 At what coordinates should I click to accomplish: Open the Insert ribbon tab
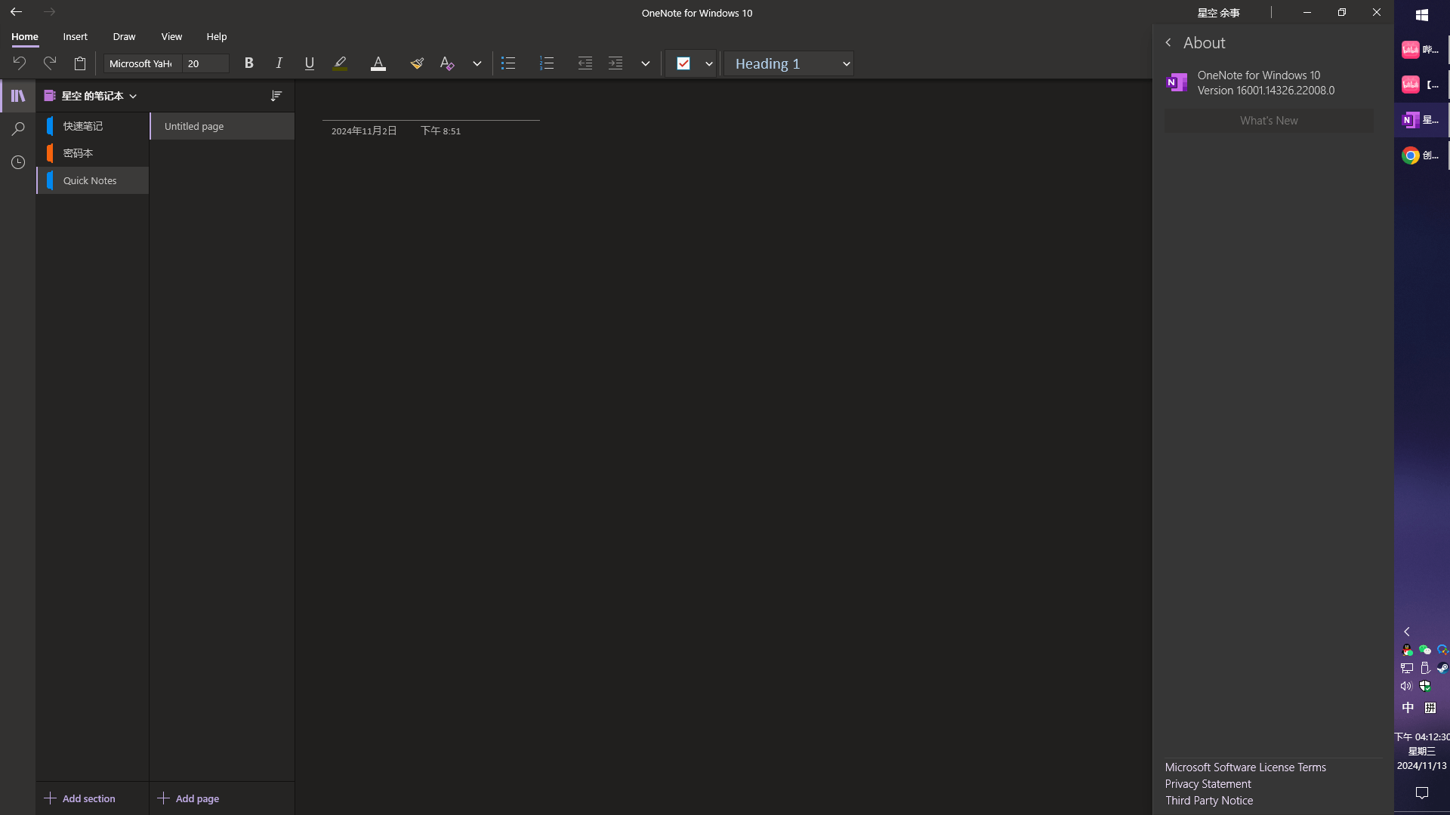[x=75, y=36]
